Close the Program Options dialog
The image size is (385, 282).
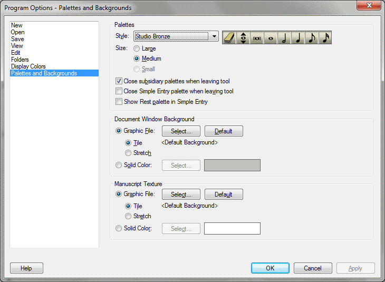click(x=369, y=5)
